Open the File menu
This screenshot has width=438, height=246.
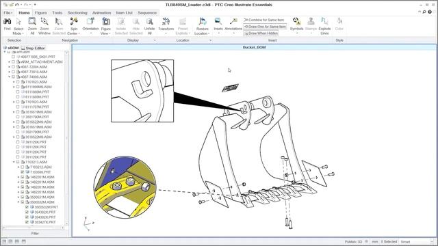pyautogui.click(x=8, y=13)
